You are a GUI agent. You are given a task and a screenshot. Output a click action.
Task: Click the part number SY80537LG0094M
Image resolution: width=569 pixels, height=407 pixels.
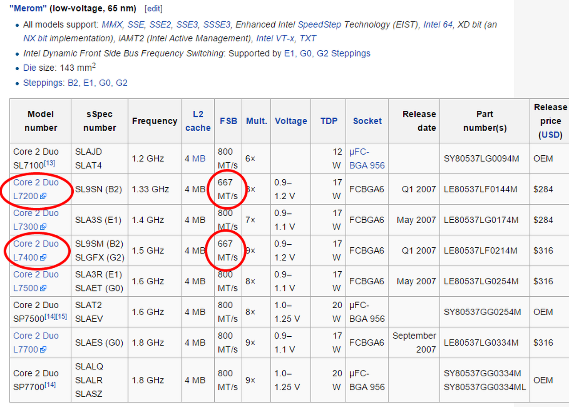[x=481, y=158]
